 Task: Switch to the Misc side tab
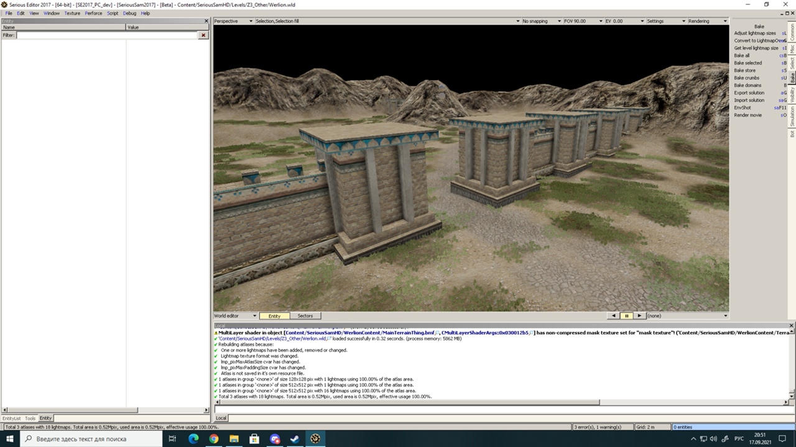point(792,49)
